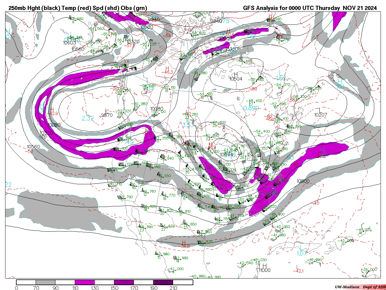The image size is (386, 290).
Task: Click the cyan 3.57 value label
Action: pyautogui.click(x=188, y=125)
